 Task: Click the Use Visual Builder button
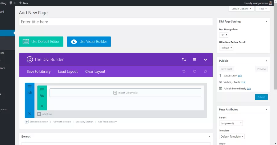tap(89, 42)
